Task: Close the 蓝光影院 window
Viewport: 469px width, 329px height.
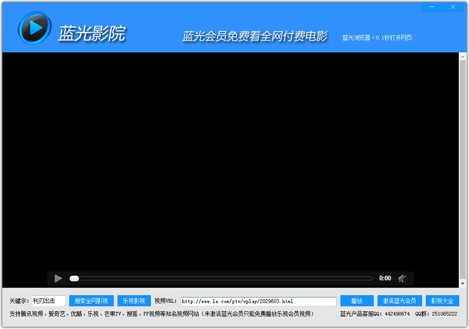Action: pyautogui.click(x=453, y=7)
